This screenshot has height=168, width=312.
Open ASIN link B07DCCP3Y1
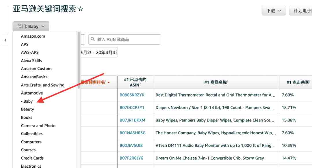point(132,108)
